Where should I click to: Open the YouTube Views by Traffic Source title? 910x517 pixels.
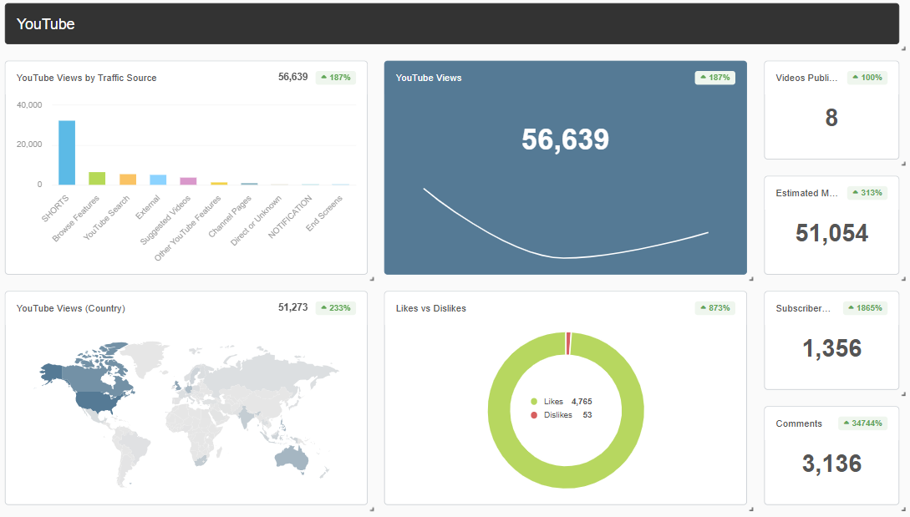tap(86, 78)
